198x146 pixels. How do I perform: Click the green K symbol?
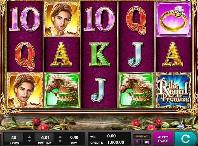tap(99, 54)
